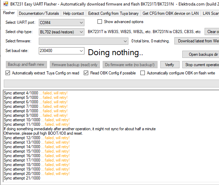
Task: Click the BK7231 Flasher app icon in title bar
Action: click(x=6, y=4)
